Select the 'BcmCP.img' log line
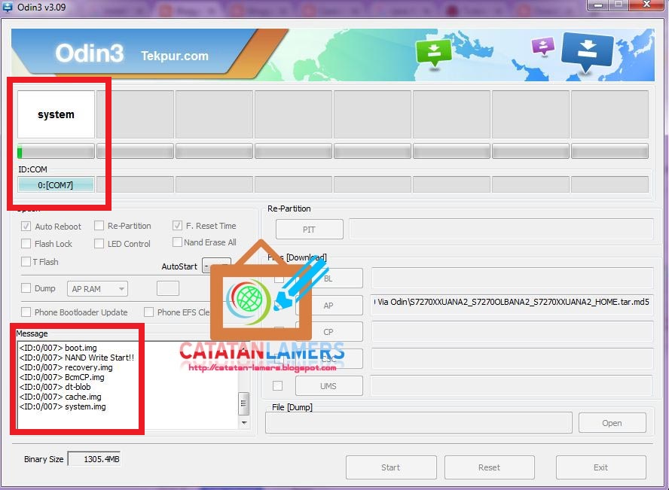 [62, 377]
